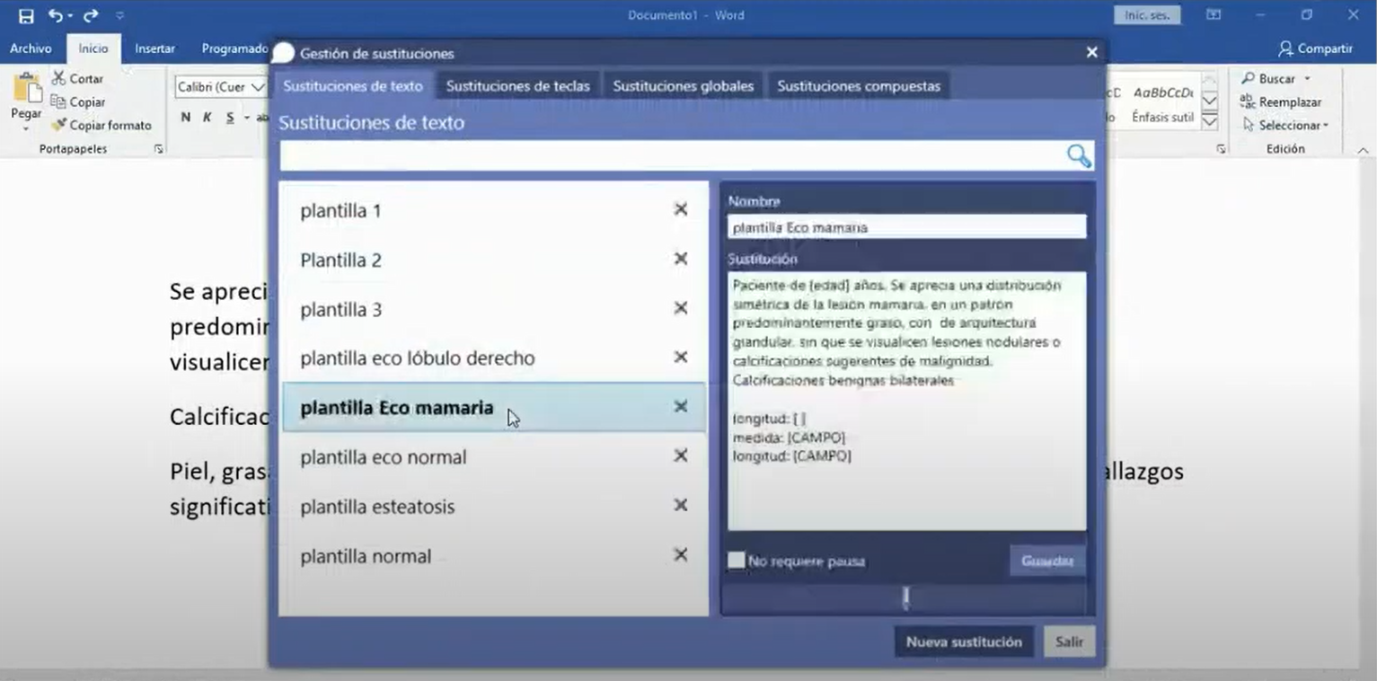Screen dimensions: 1377x681
Task: Apply italic with the K button
Action: click(207, 117)
